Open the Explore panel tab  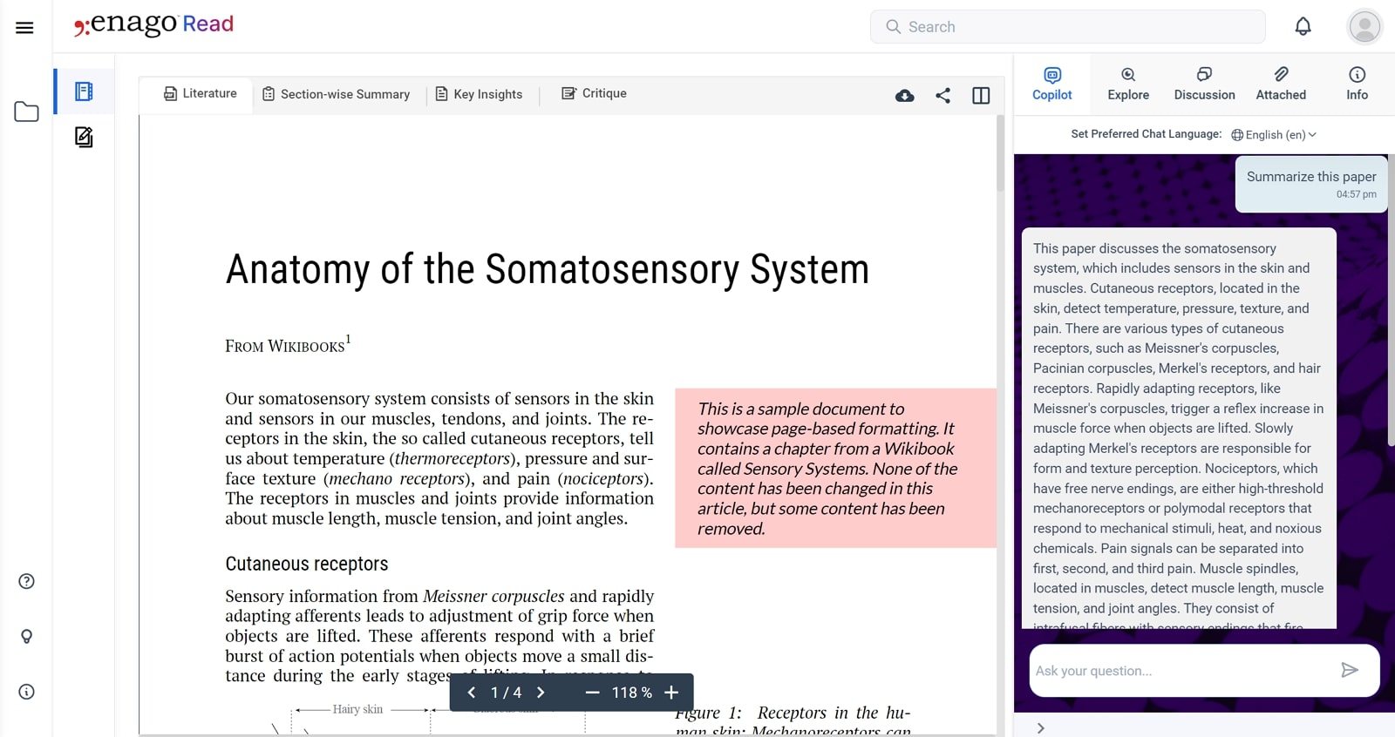1128,84
